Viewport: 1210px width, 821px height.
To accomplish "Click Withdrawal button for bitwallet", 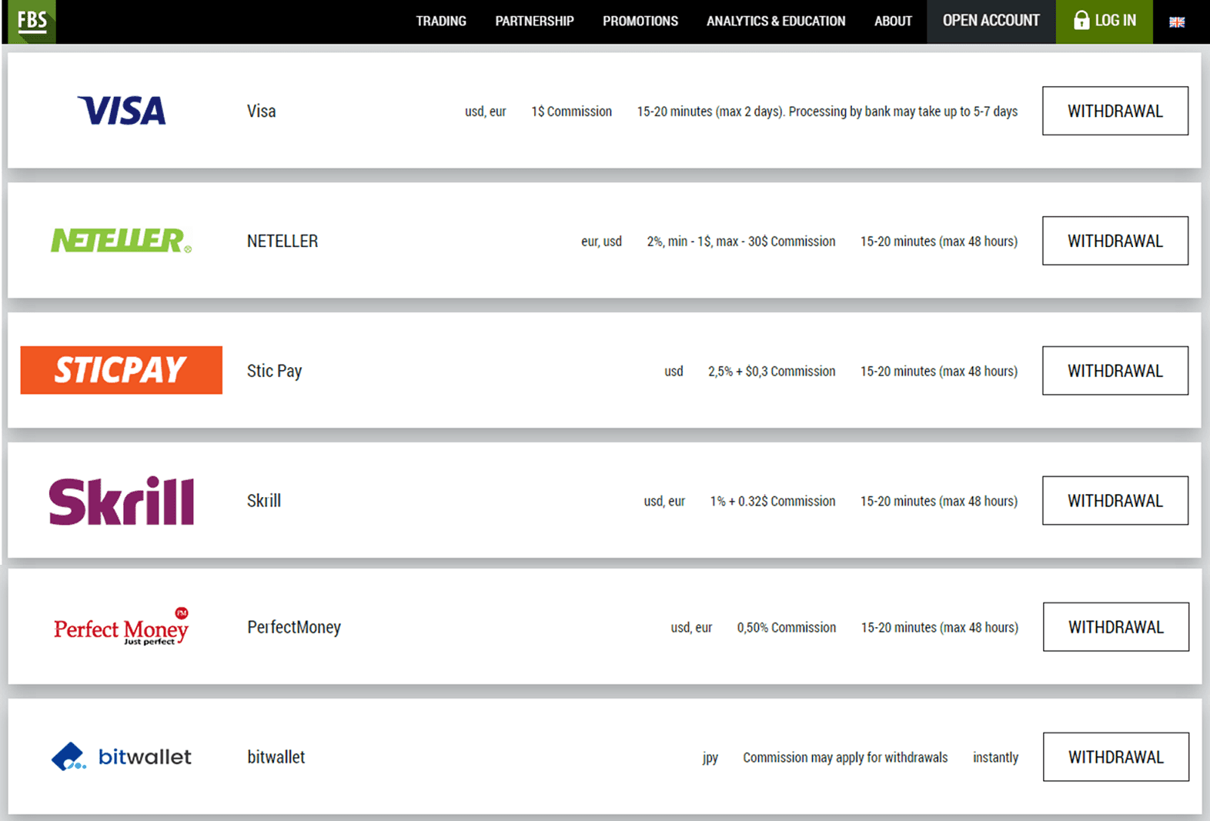I will [1116, 757].
